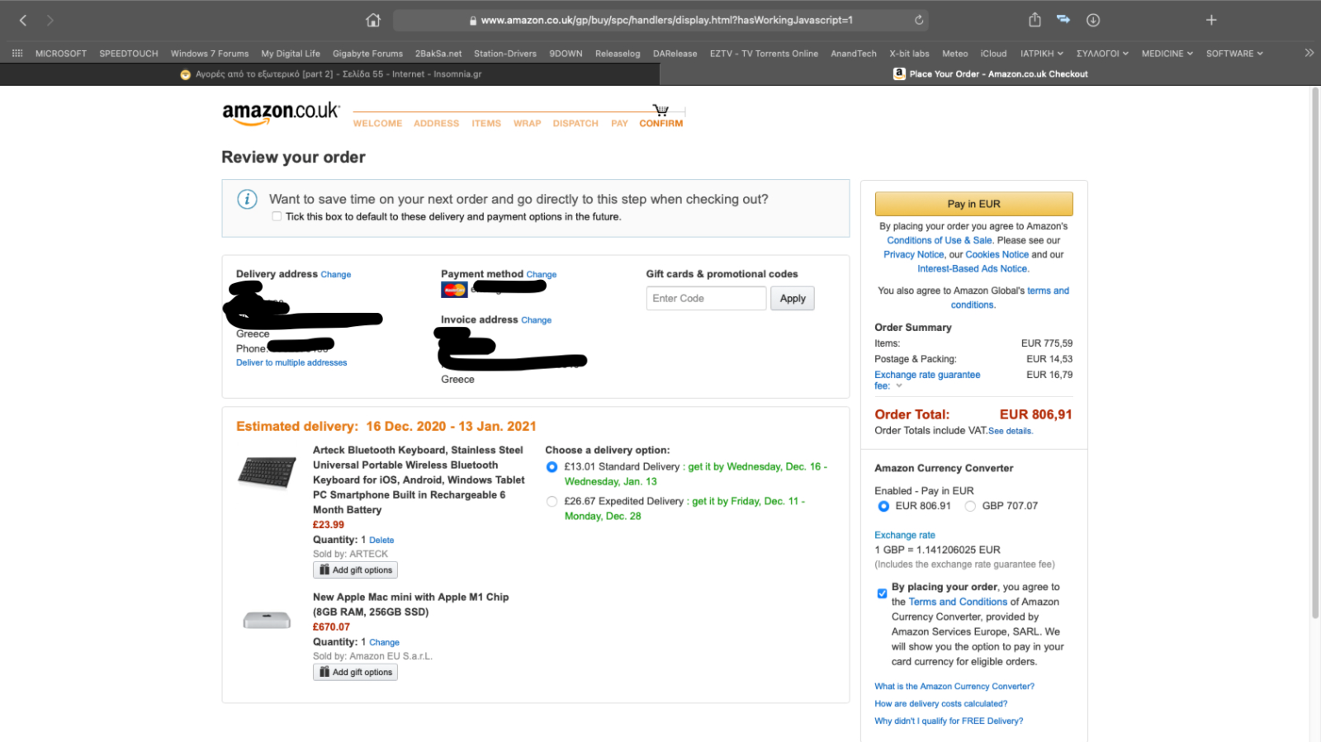The image size is (1321, 742).
Task: Go forward with the Safari forward arrow
Action: [x=50, y=20]
